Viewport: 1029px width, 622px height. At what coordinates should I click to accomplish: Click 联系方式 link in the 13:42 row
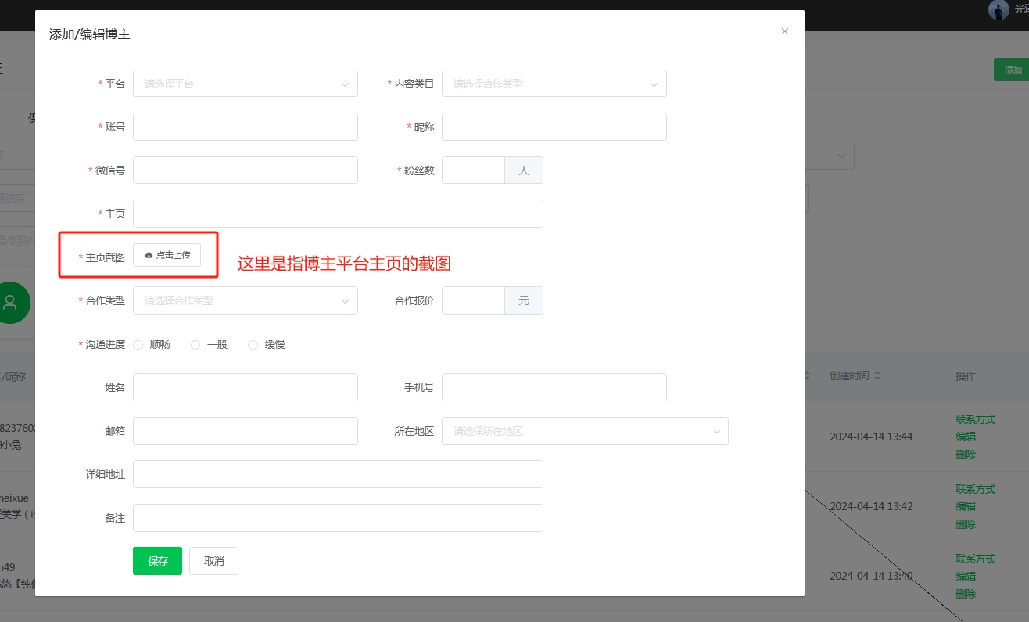click(975, 489)
